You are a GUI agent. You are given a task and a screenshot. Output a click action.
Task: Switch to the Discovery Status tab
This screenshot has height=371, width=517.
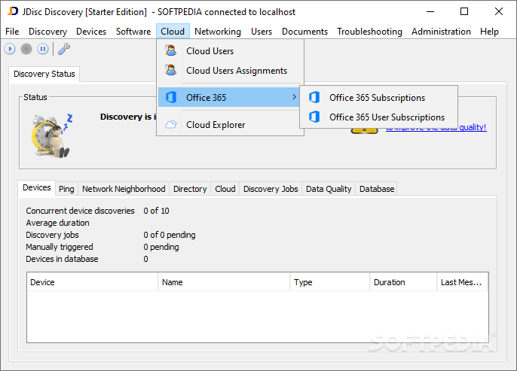click(x=44, y=74)
